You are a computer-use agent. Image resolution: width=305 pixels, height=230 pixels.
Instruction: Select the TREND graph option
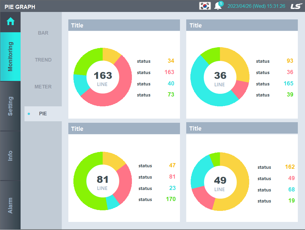(x=43, y=60)
